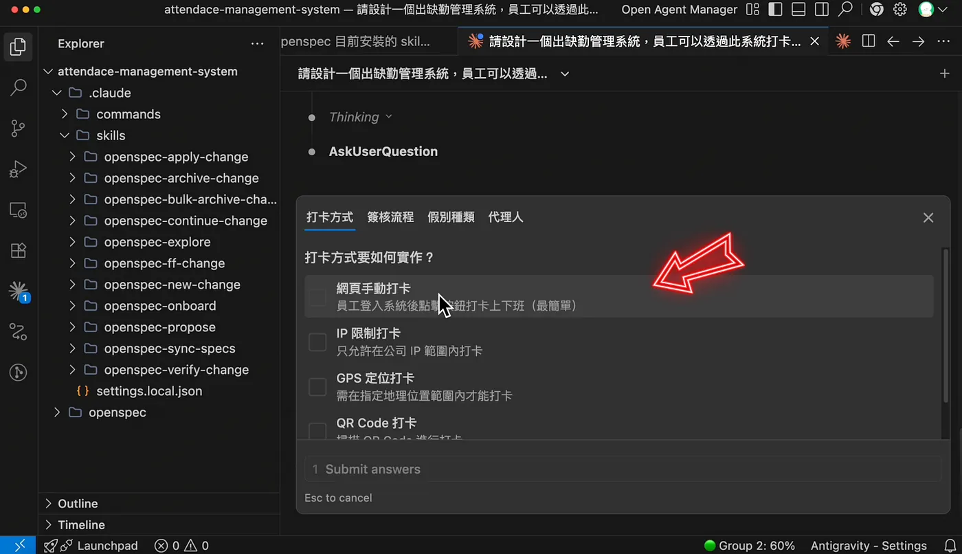Click the split editor icon
Screen dimensions: 962x554
(869, 41)
